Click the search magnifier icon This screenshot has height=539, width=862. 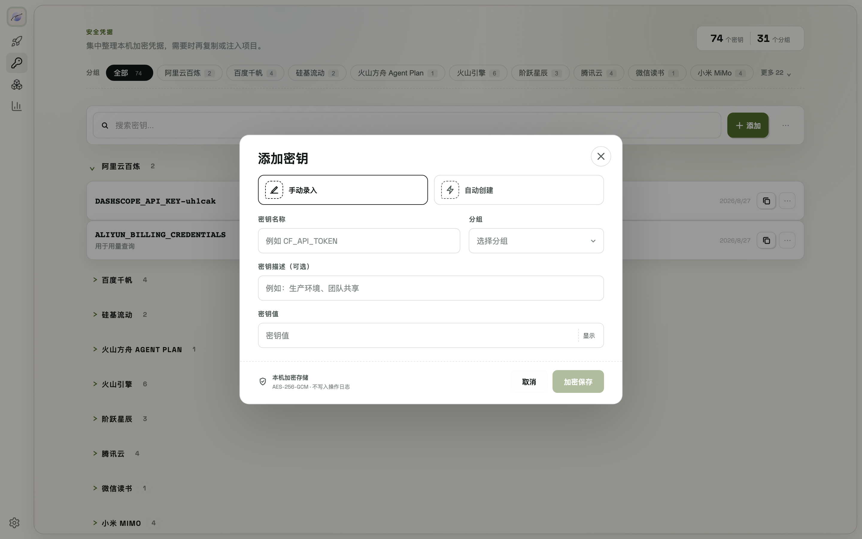click(105, 125)
